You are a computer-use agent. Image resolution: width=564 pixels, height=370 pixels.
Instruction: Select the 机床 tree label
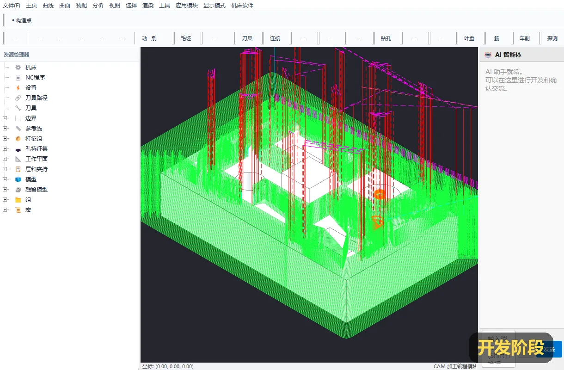click(31, 68)
